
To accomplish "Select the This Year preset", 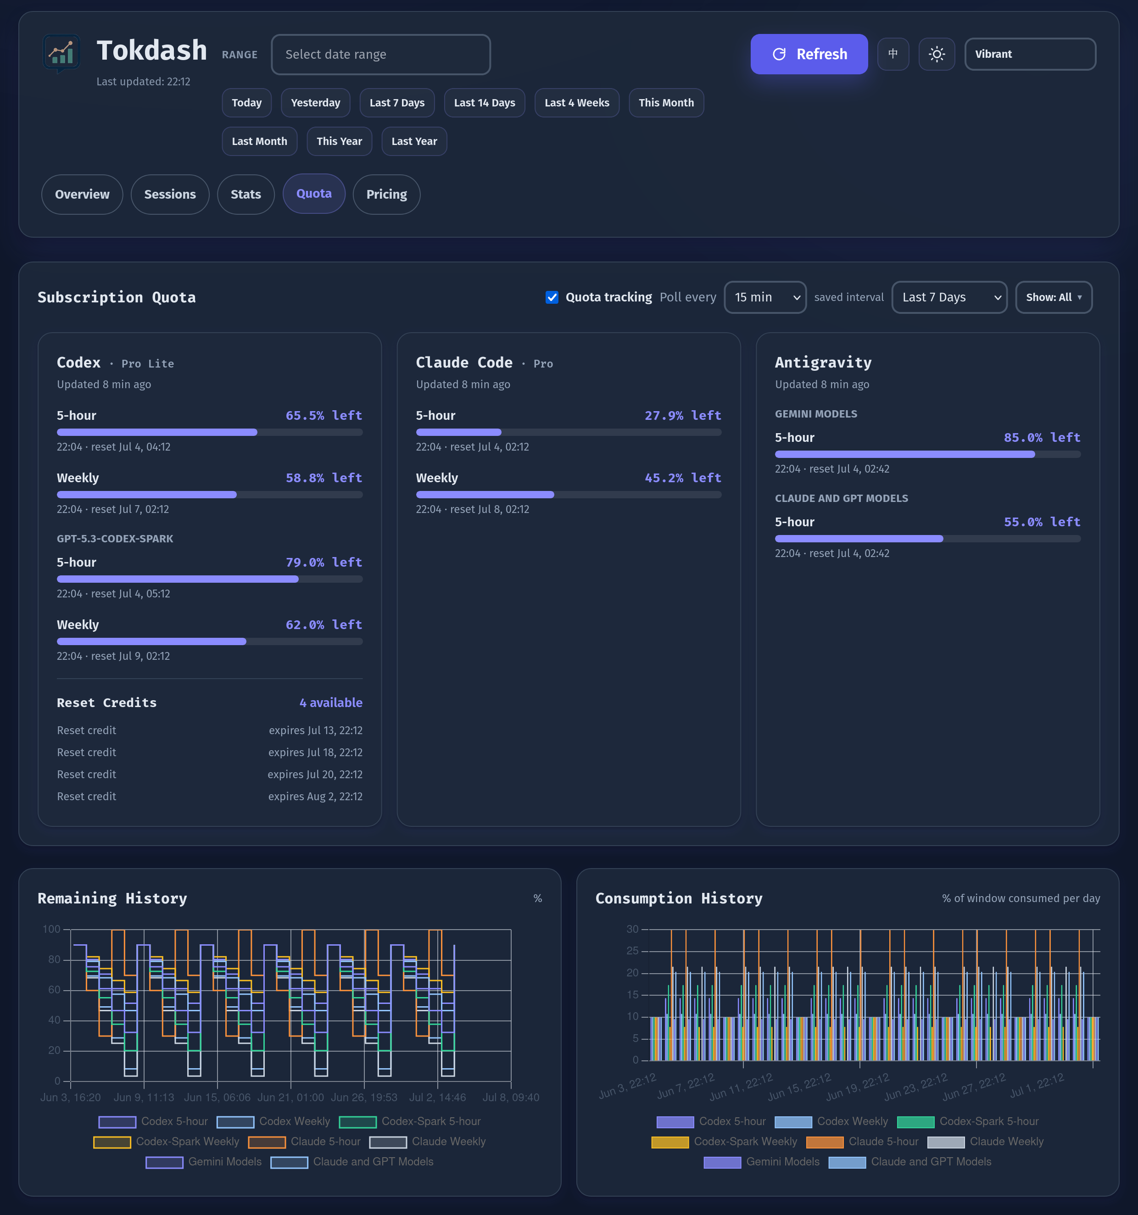I will tap(339, 141).
